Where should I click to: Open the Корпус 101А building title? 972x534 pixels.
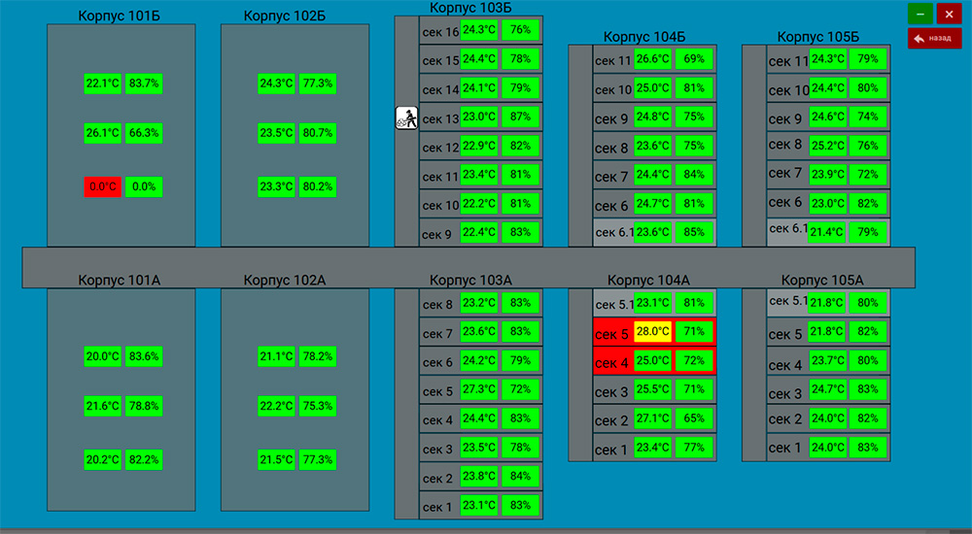point(120,281)
